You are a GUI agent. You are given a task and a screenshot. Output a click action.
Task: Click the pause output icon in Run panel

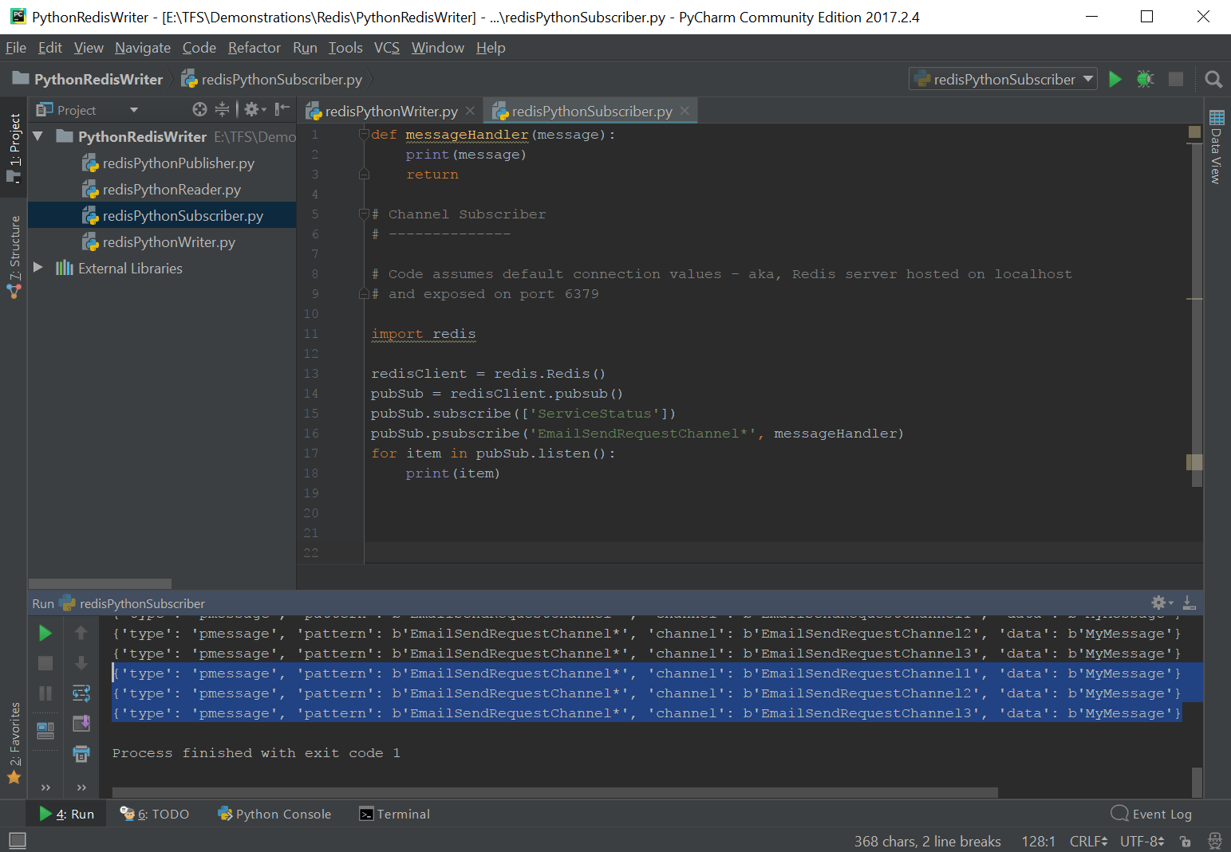[45, 693]
